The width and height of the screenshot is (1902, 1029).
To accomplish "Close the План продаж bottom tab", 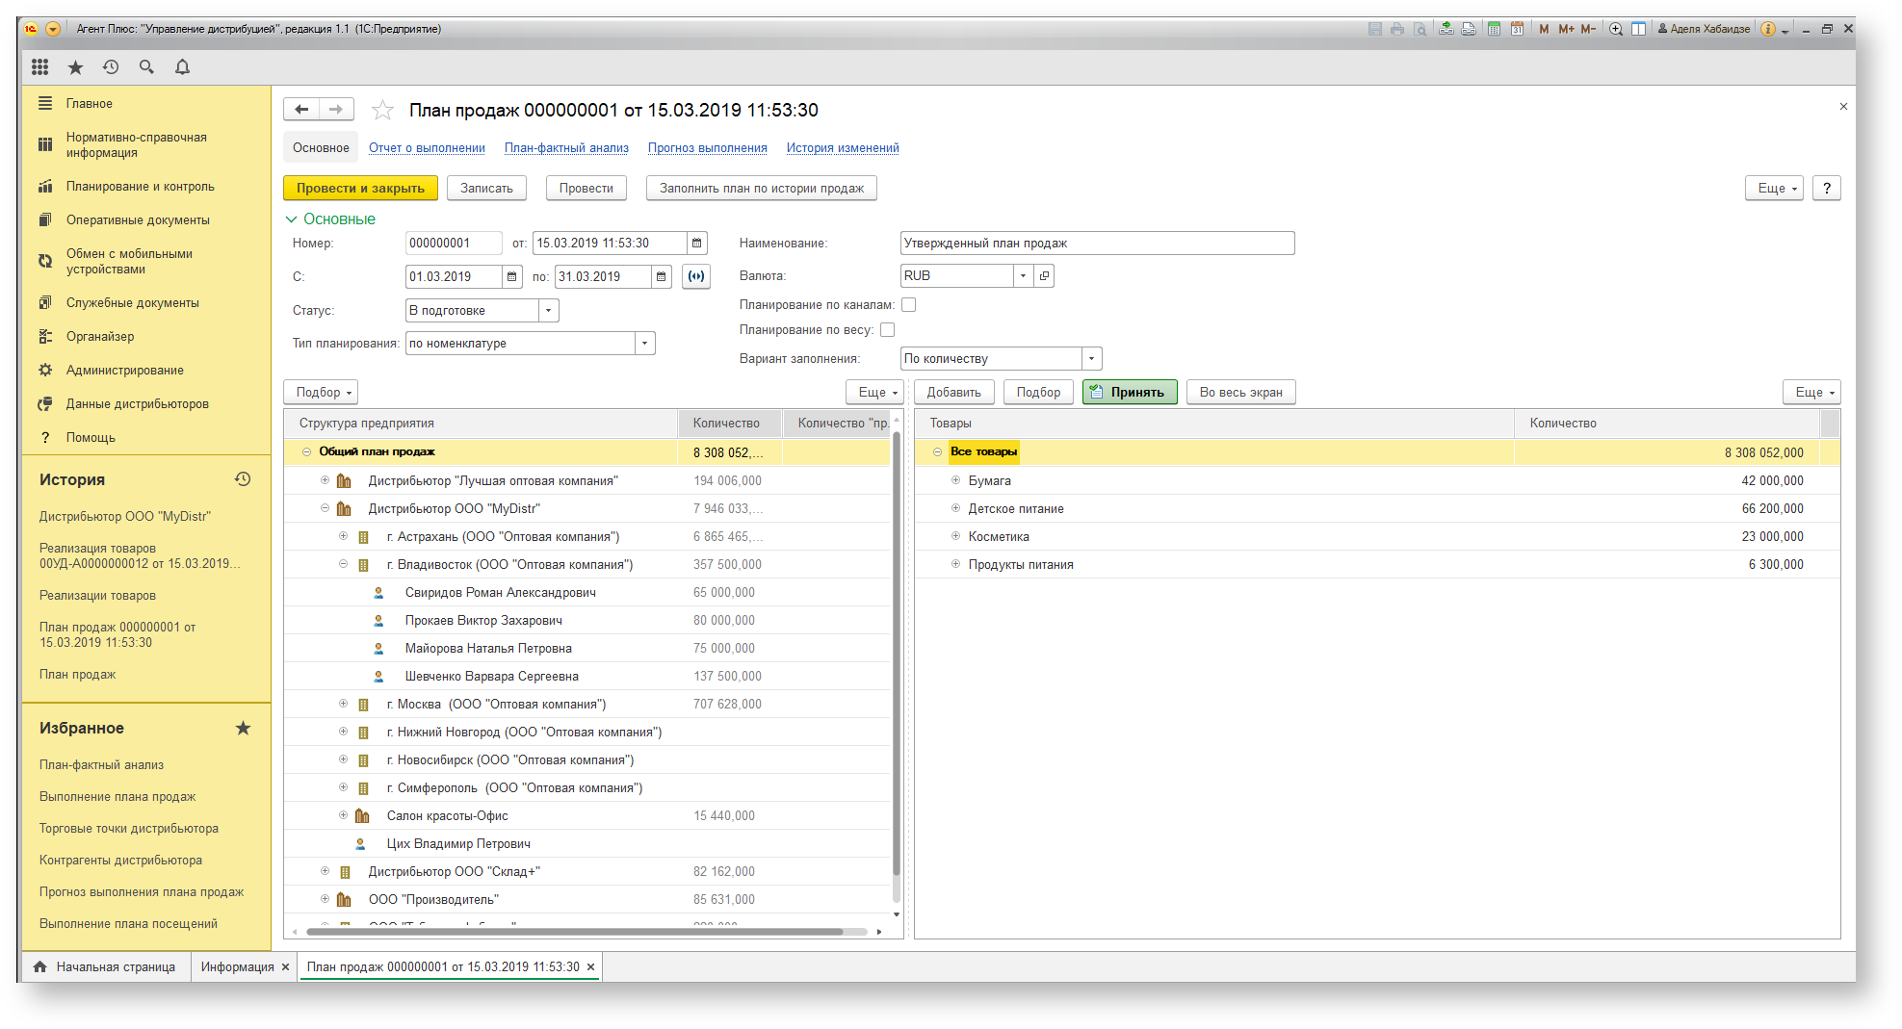I will tap(590, 966).
